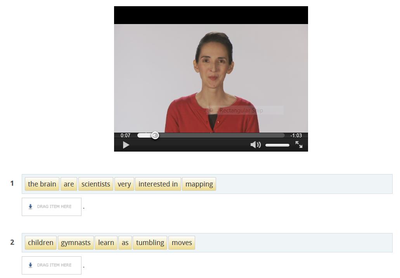400x278 pixels.
Task: Click the remaining time display -1:03
Action: tap(296, 135)
